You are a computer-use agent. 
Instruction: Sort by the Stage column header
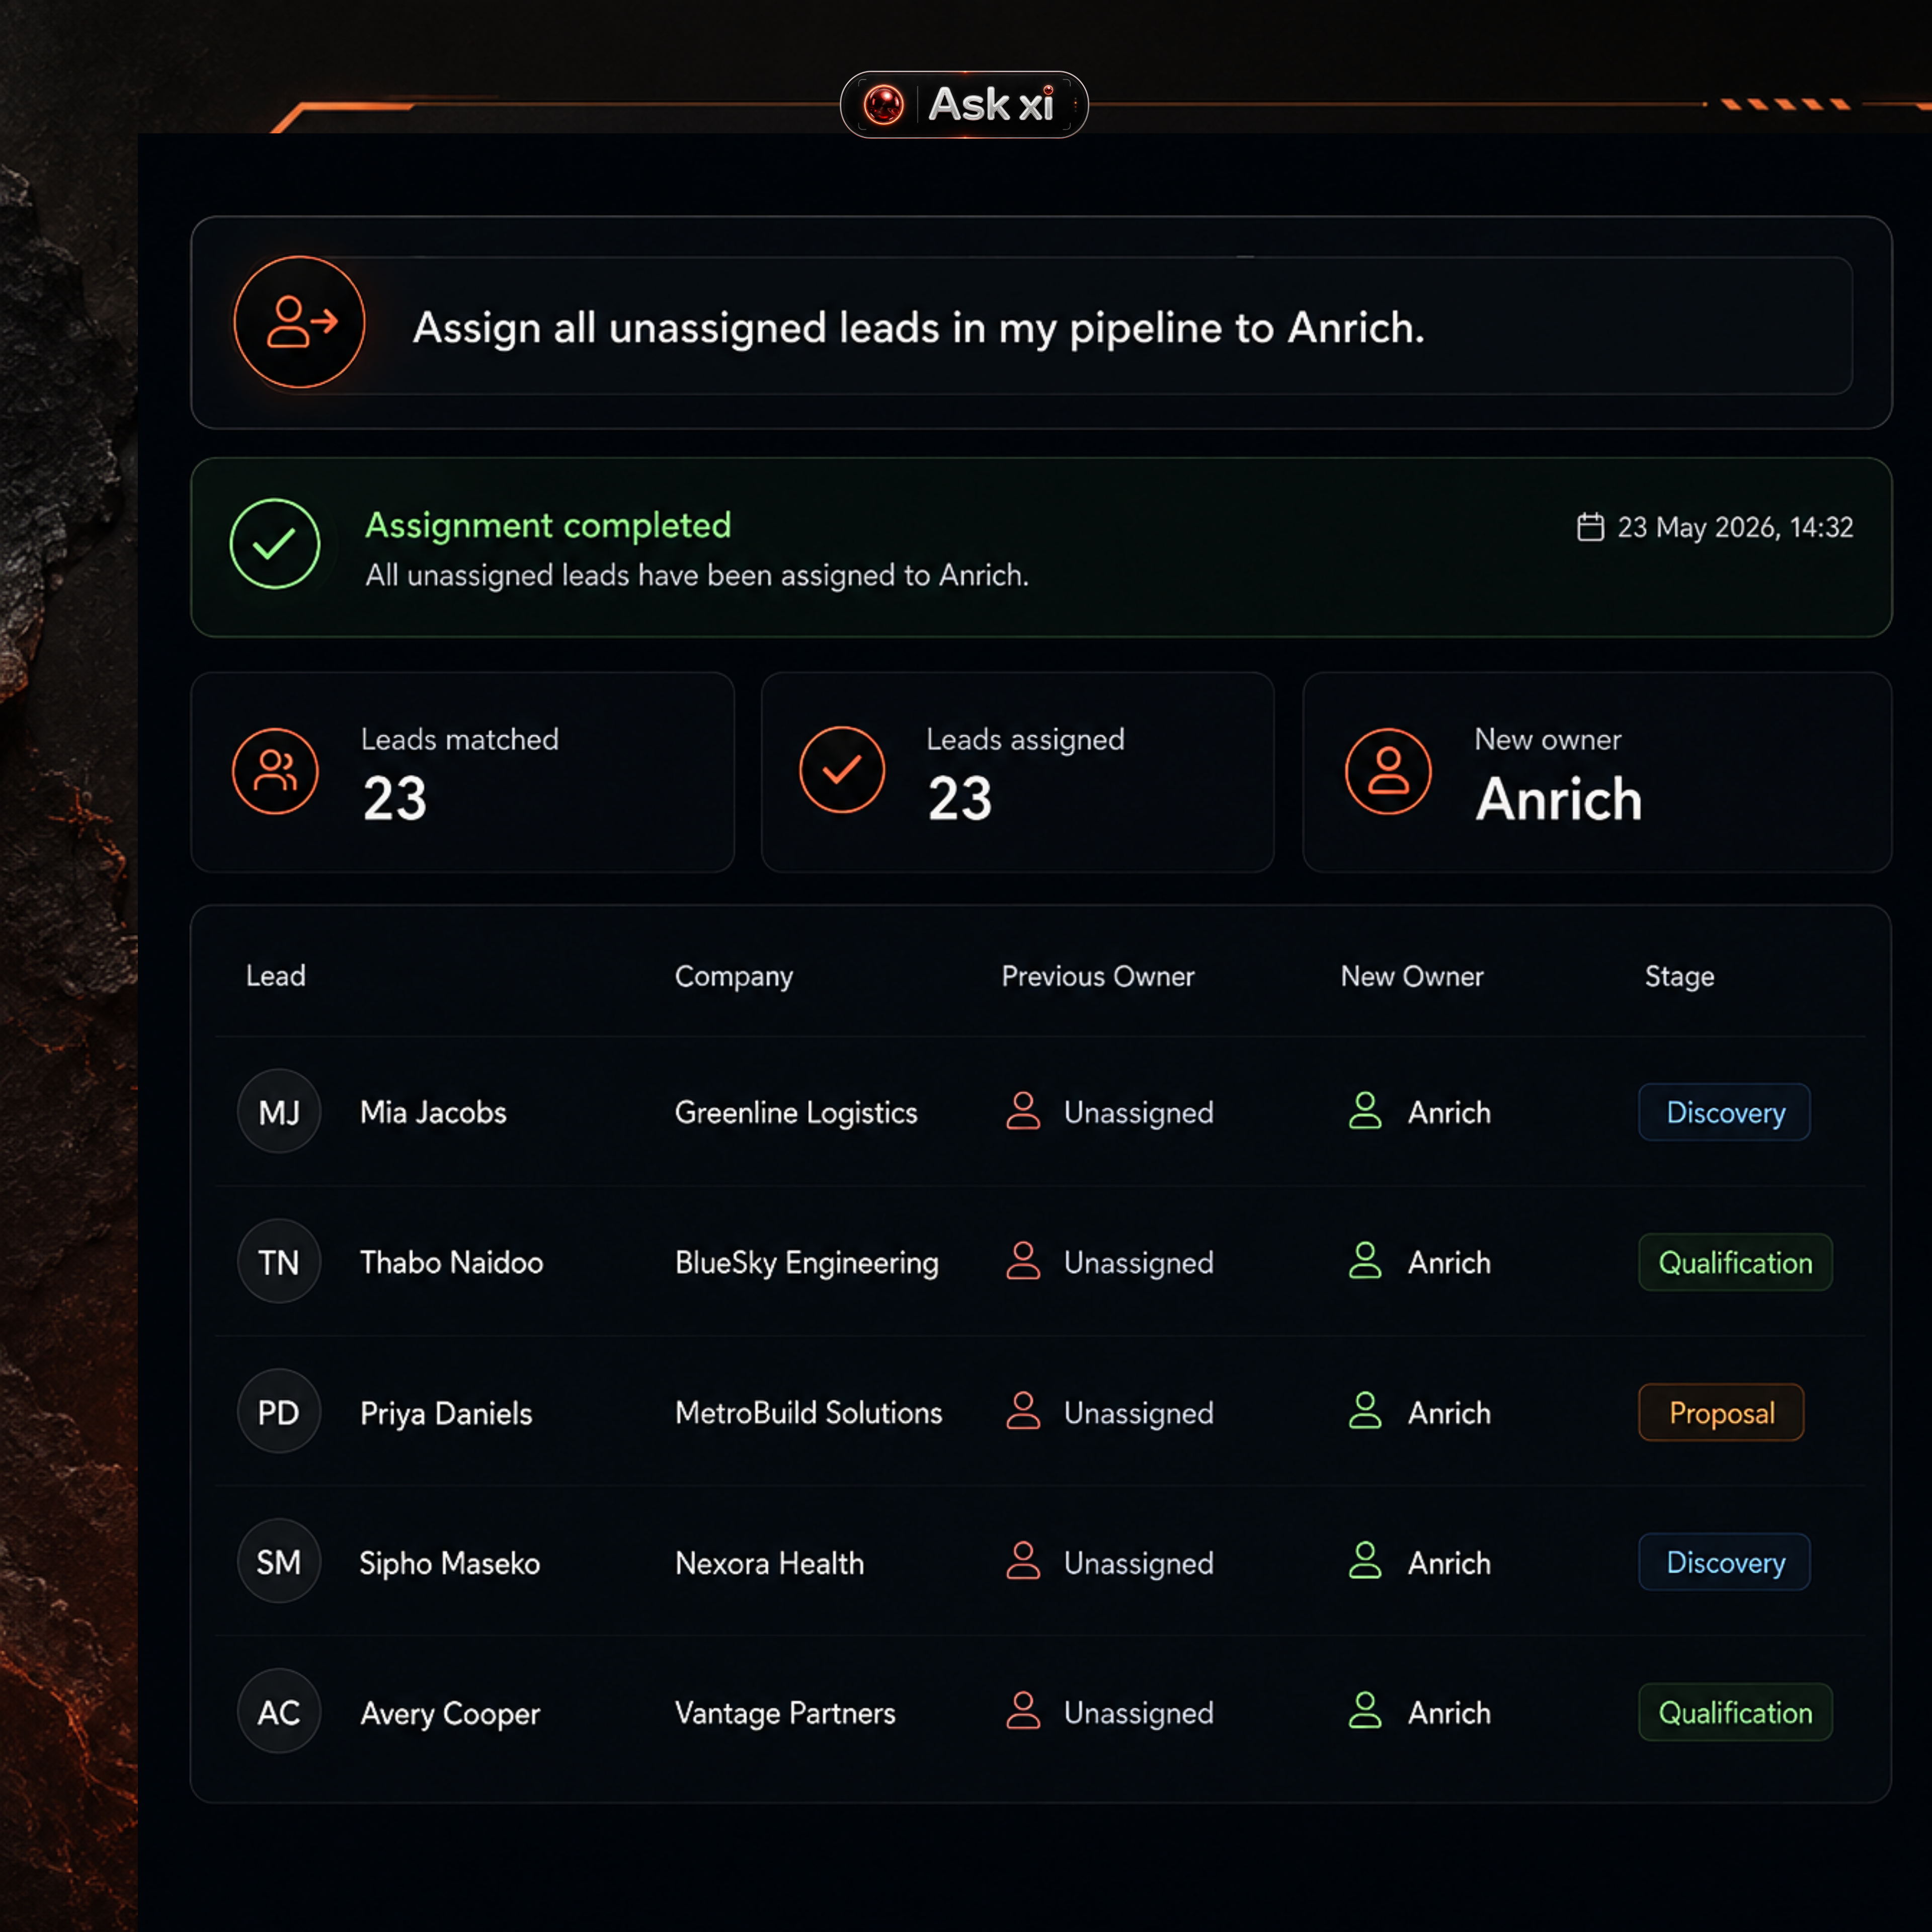(x=1679, y=976)
